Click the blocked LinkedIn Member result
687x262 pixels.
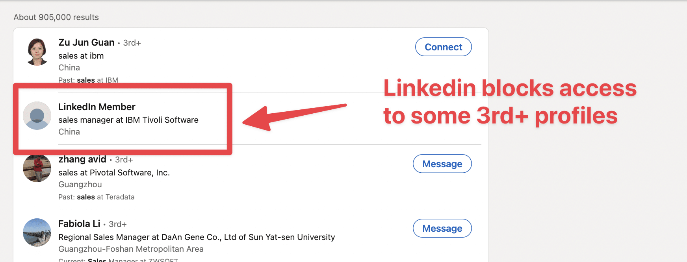coord(97,107)
